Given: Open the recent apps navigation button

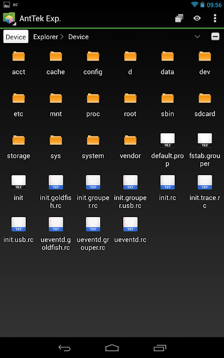Looking at the screenshot, I should click(160, 348).
